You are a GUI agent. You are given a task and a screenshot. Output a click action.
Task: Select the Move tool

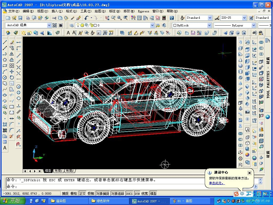[x=12, y=72]
